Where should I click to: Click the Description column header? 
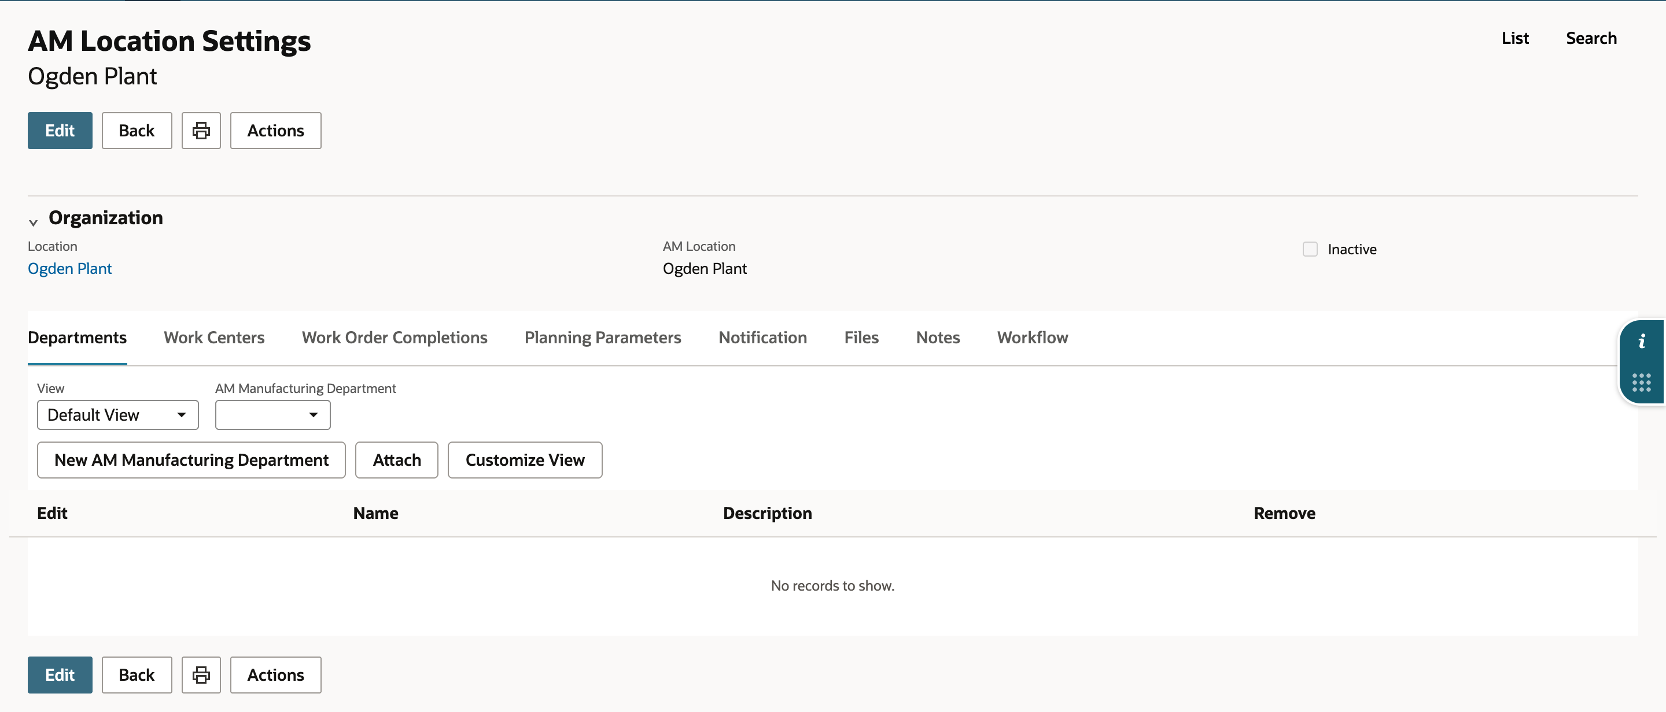pyautogui.click(x=767, y=513)
